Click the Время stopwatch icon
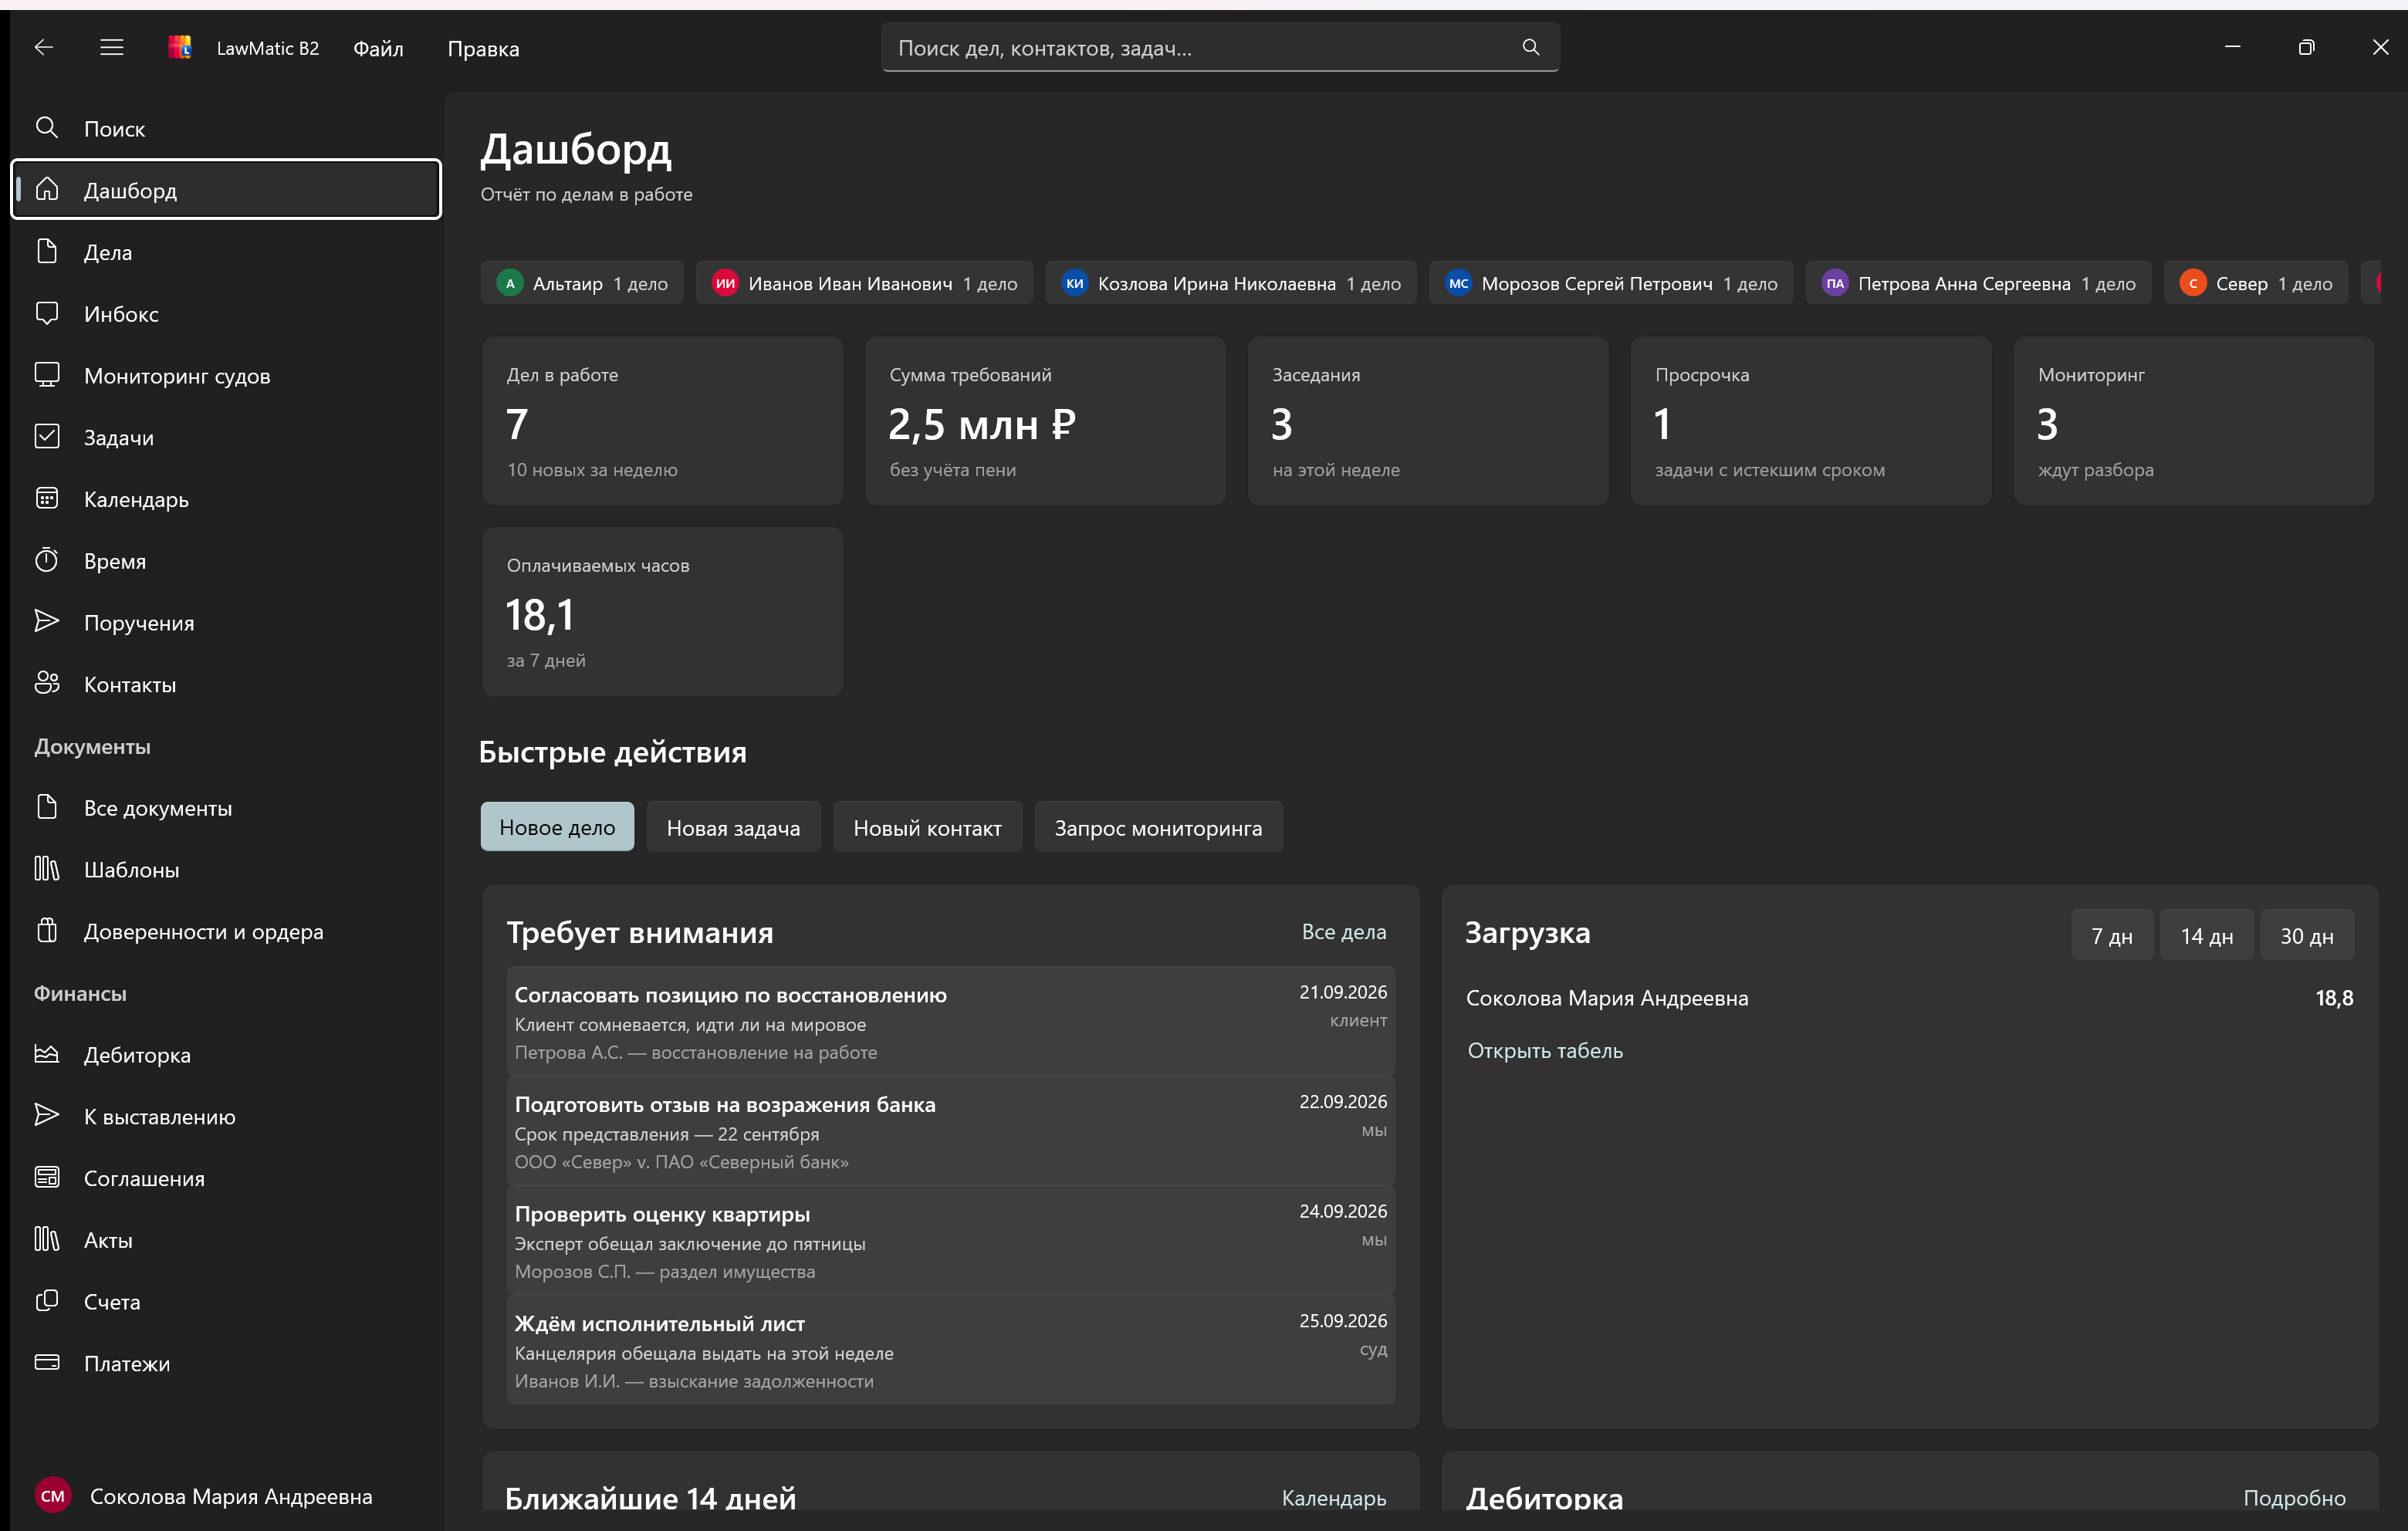Viewport: 2408px width, 1531px height. (x=47, y=560)
